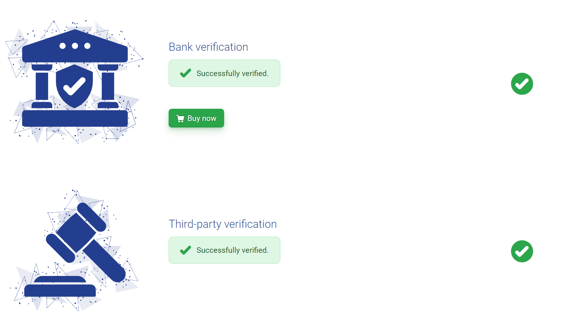Click the green circle checkmark beside Bank verification
The height and width of the screenshot is (327, 561).
(x=522, y=84)
